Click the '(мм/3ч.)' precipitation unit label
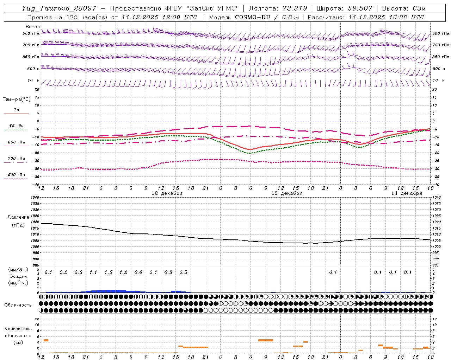Image resolution: width=451 pixels, height=360 pixels. click(x=18, y=270)
